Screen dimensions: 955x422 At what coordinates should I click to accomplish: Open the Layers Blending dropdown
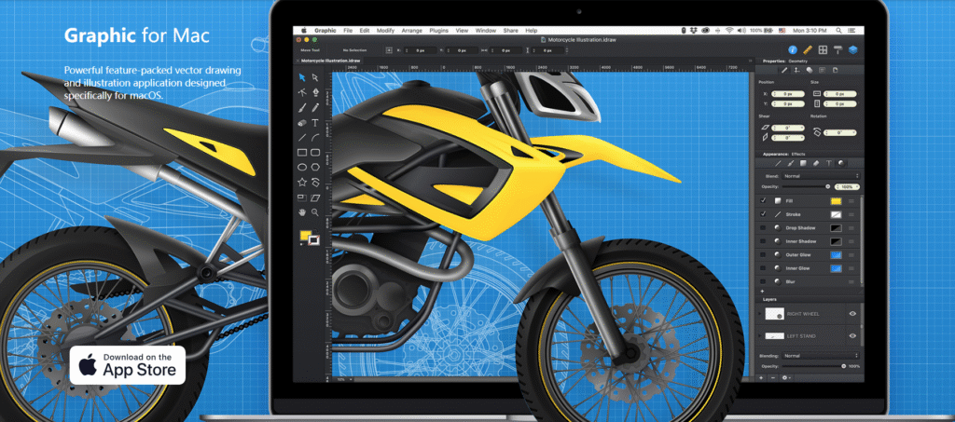point(821,355)
